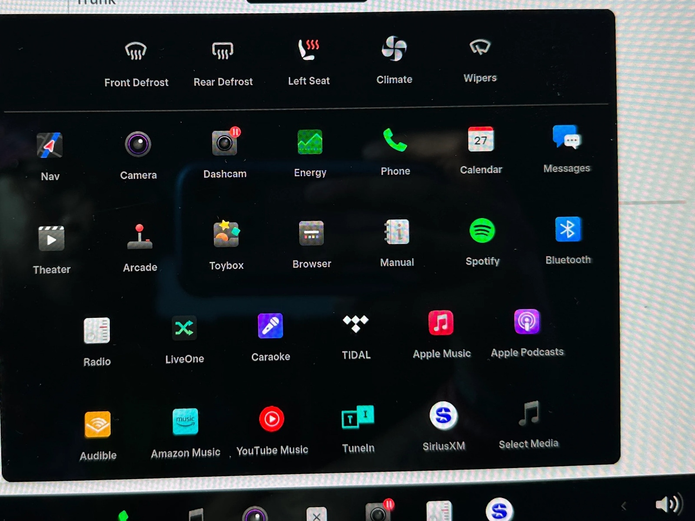Viewport: 695px width, 521px height.
Task: Open TuneIn radio app
Action: [357, 418]
